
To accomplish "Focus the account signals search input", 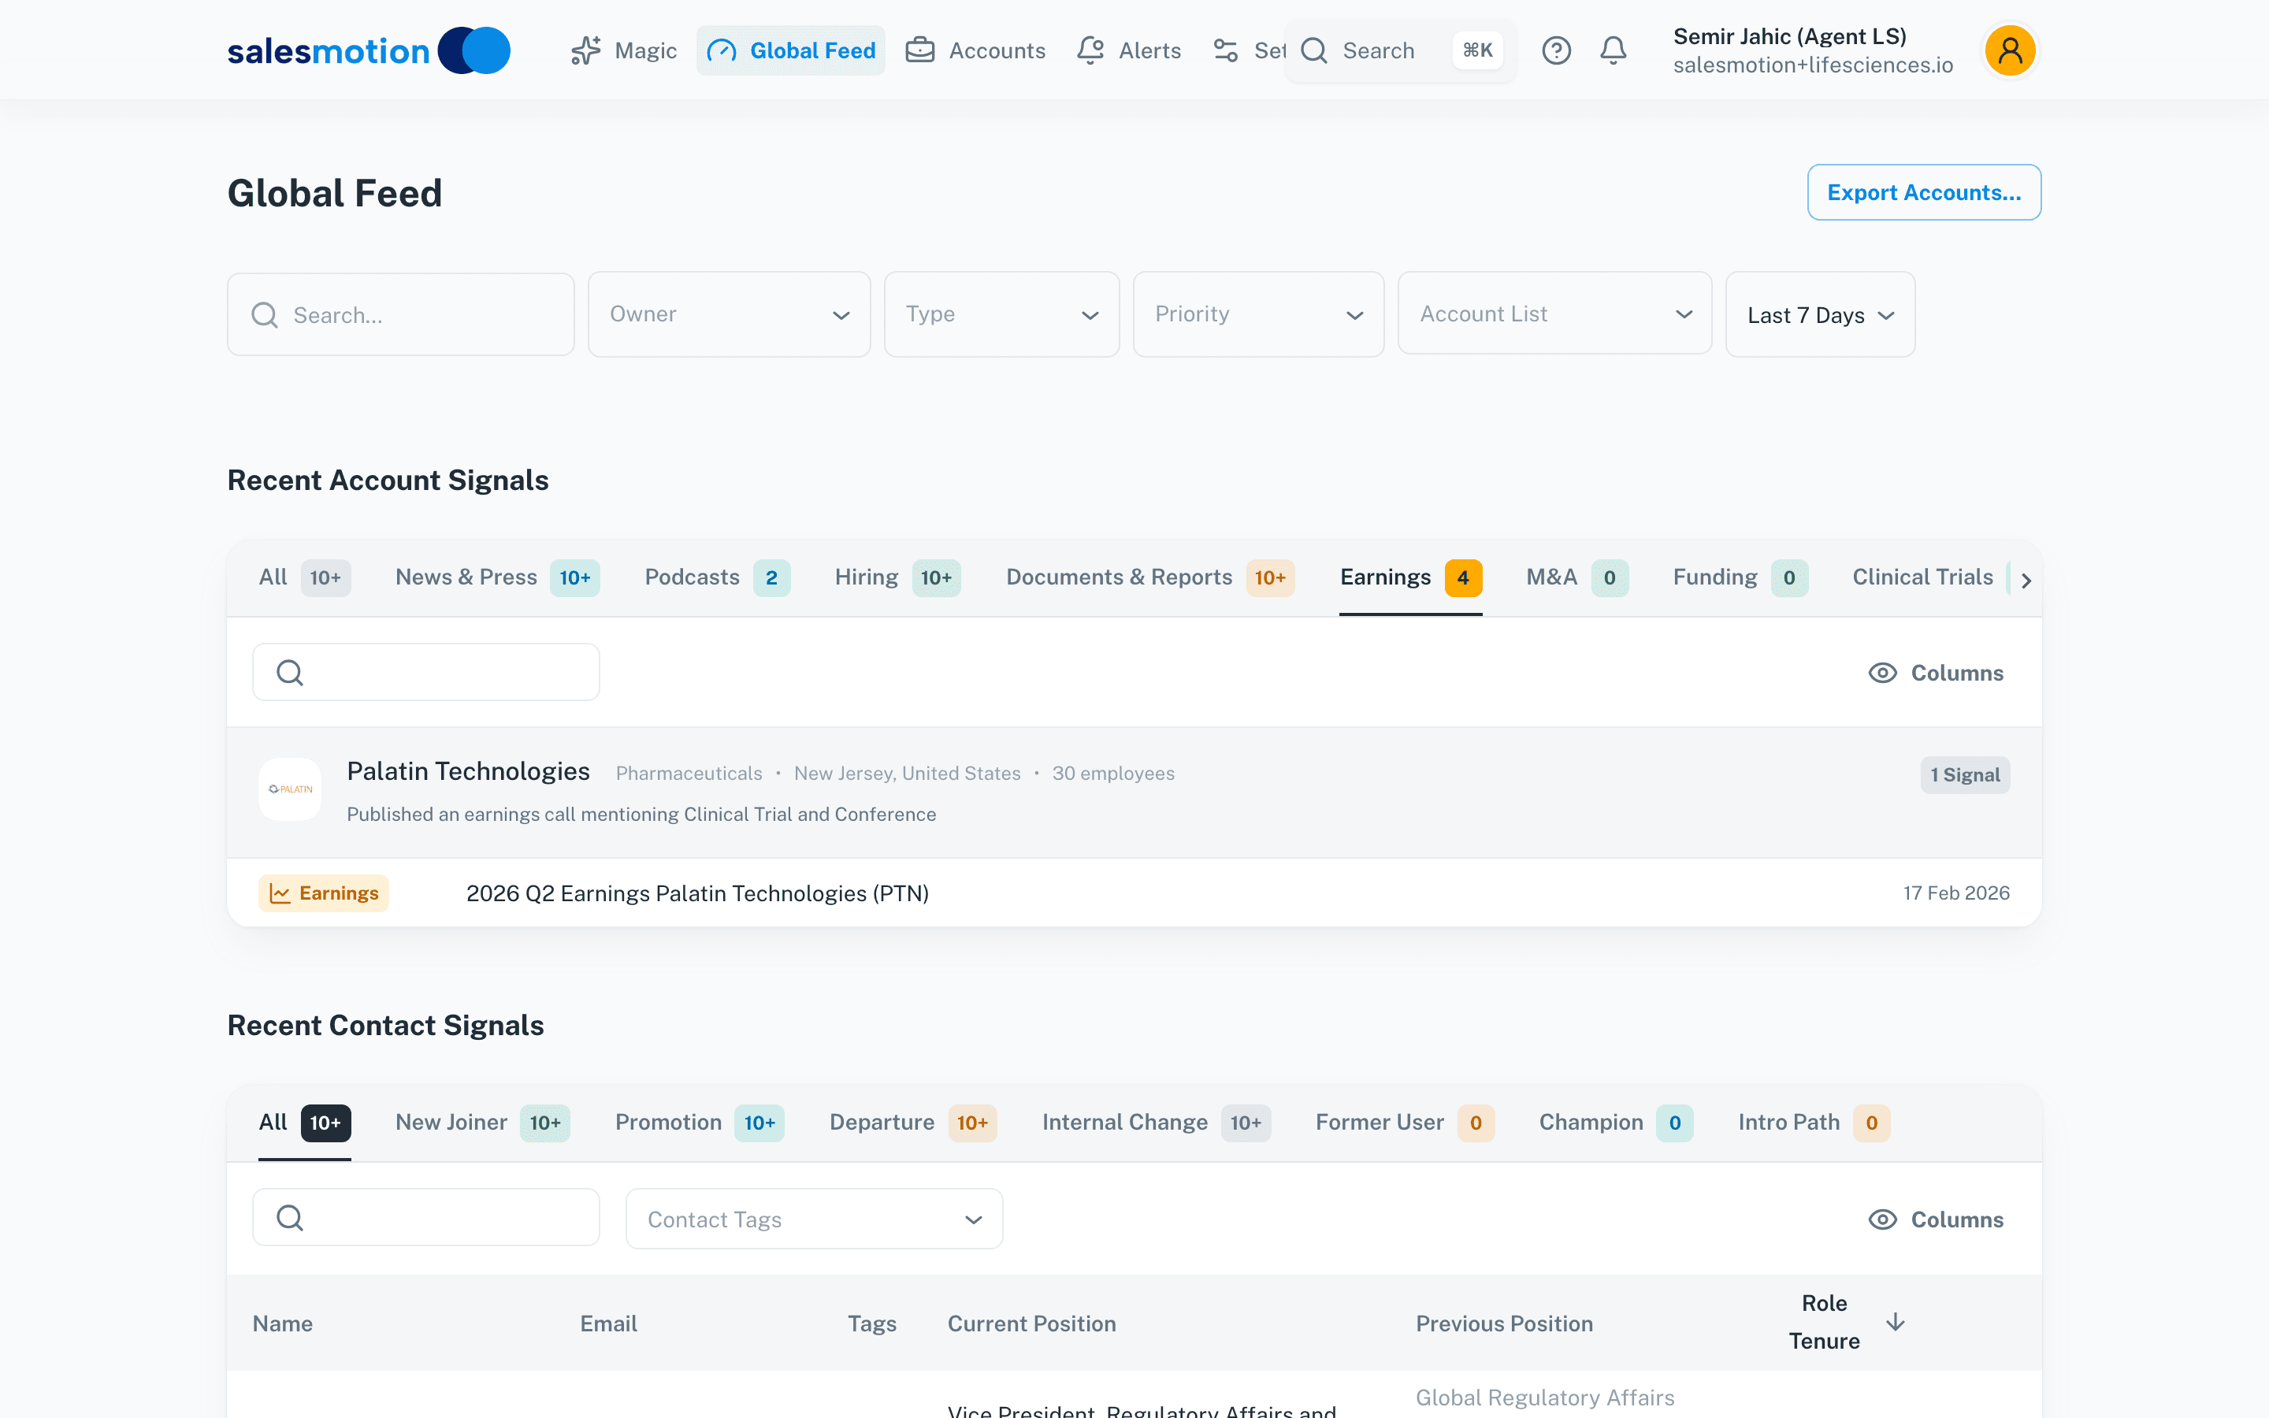I will pos(425,673).
